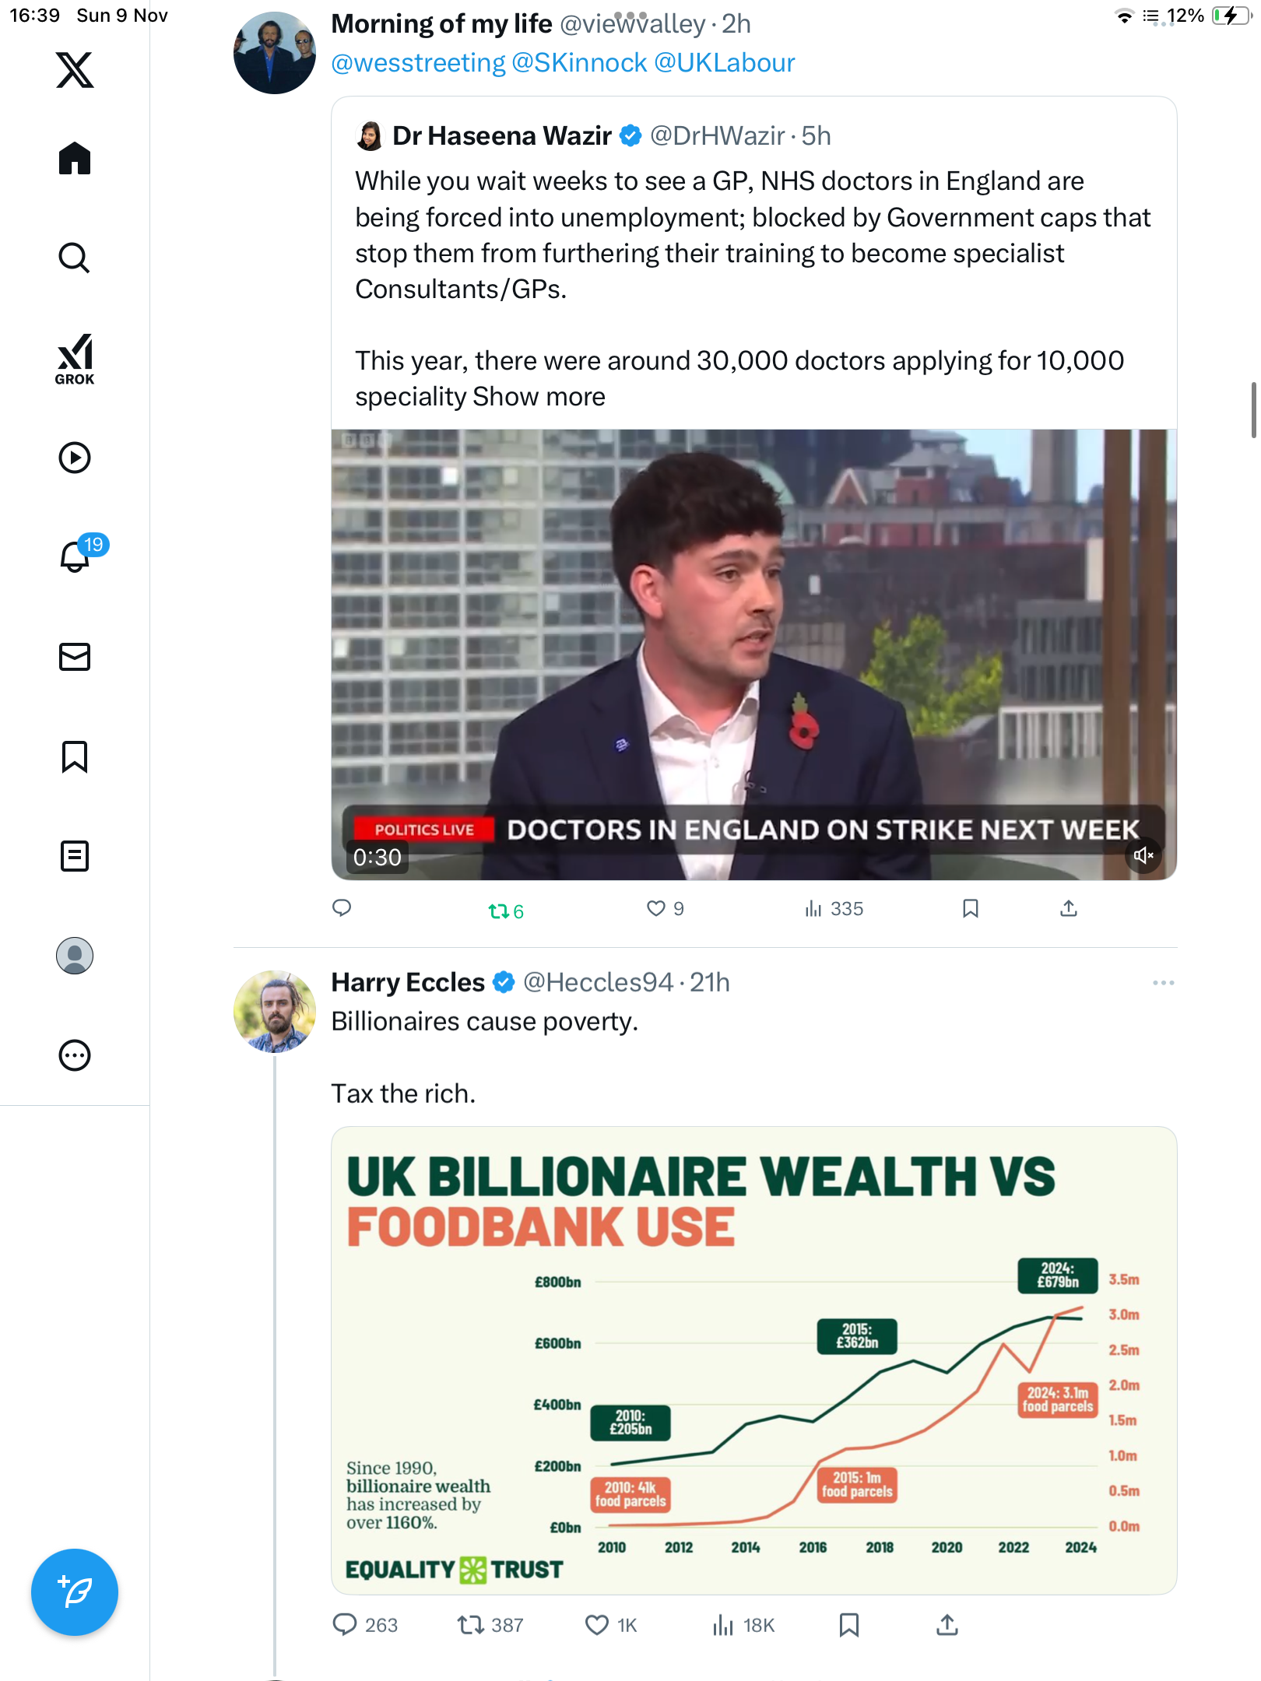Visit the @UKLabour mention link
The width and height of the screenshot is (1261, 1681).
(724, 62)
